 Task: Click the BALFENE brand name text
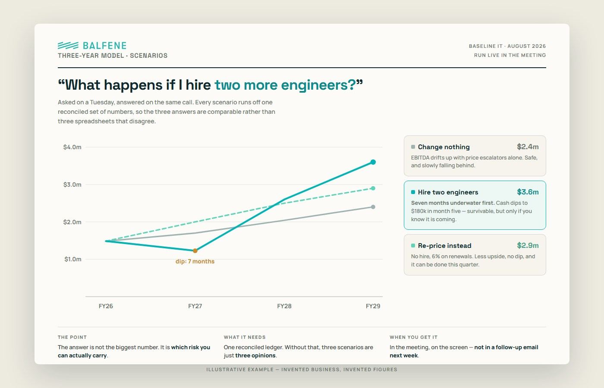point(105,46)
